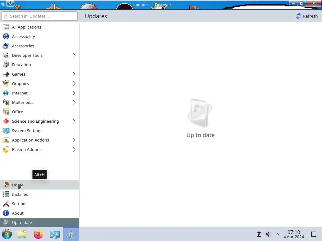Click the Multimedia speaker icon
The height and width of the screenshot is (241, 322).
point(6,103)
